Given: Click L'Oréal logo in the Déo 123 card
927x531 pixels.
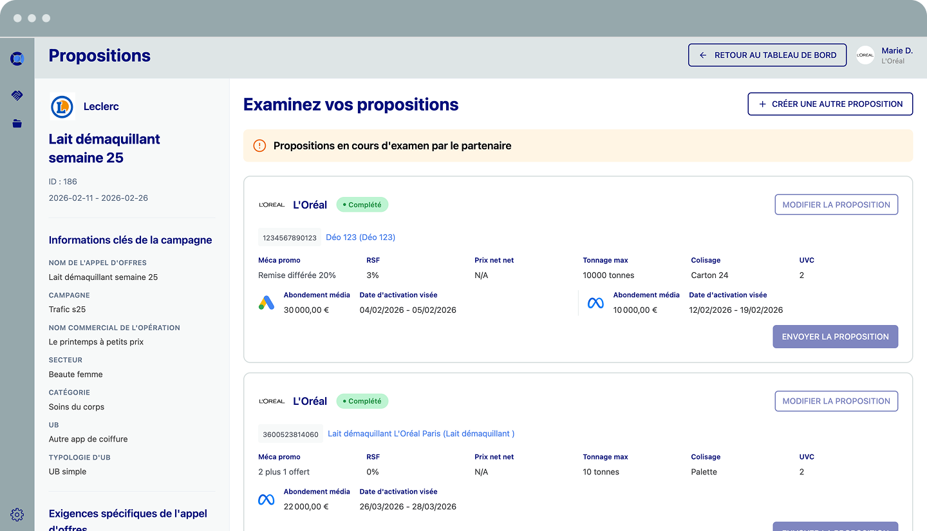Looking at the screenshot, I should 272,205.
